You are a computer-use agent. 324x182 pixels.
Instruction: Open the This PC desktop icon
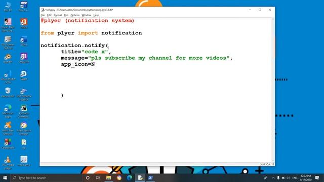pos(8,6)
